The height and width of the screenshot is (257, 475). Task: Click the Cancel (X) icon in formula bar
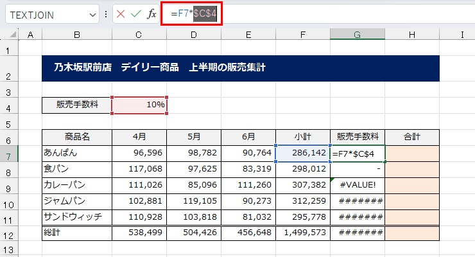pos(121,14)
